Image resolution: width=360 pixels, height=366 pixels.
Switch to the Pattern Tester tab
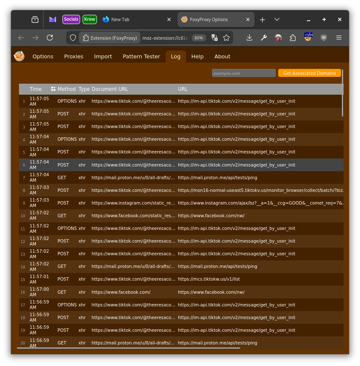[x=141, y=57]
